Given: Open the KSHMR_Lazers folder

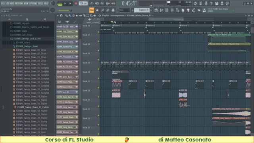Looking at the screenshot, I should pos(23,43).
